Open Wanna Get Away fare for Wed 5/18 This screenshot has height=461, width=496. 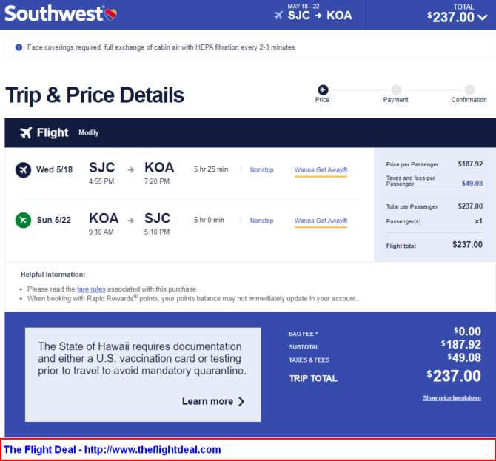click(x=321, y=170)
